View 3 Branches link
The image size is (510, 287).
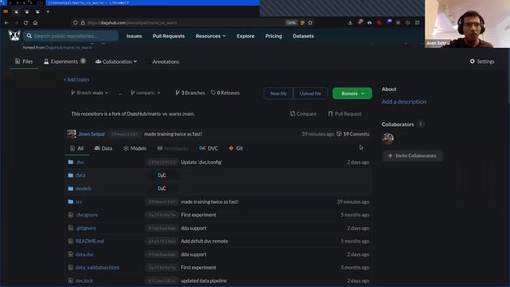click(190, 92)
